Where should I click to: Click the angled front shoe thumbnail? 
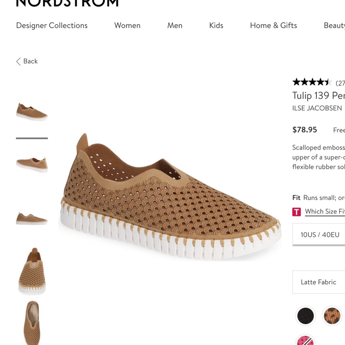point(31,271)
